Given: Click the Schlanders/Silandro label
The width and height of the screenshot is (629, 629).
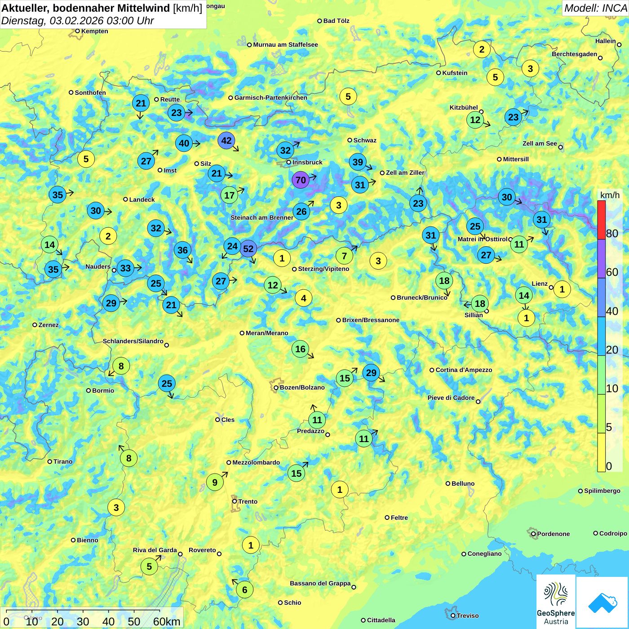Looking at the screenshot, I should coord(133,341).
